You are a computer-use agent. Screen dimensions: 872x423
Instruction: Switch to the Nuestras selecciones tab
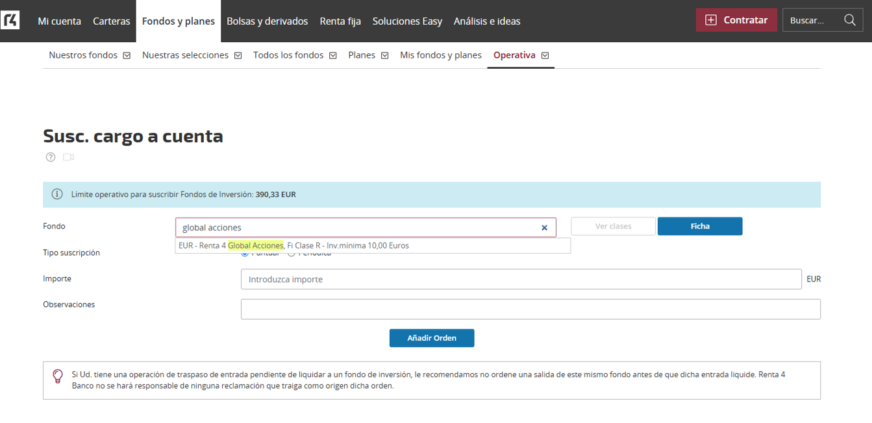point(185,55)
